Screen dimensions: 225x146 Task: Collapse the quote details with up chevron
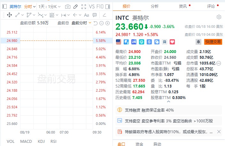click(x=169, y=102)
